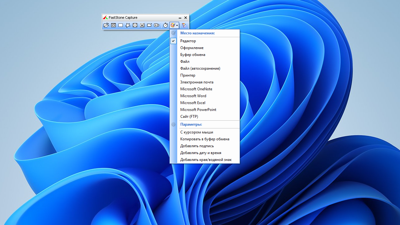This screenshot has height=225, width=400.
Task: Minimize the FastStone Capture panel
Action: 180,18
